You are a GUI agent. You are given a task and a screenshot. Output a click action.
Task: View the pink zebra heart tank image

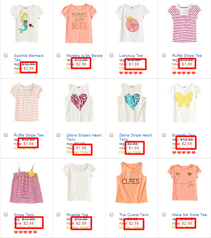(79, 103)
